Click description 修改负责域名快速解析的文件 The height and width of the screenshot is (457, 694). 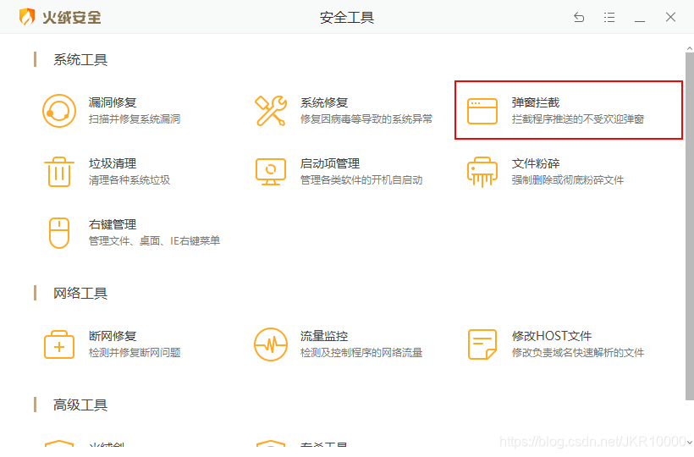[x=577, y=353]
